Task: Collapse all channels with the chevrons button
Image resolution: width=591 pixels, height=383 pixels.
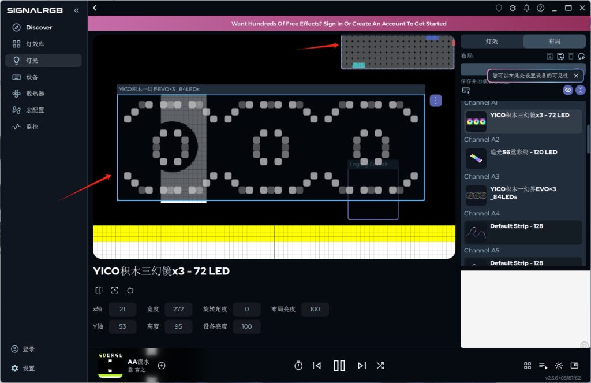Action: 581,90
